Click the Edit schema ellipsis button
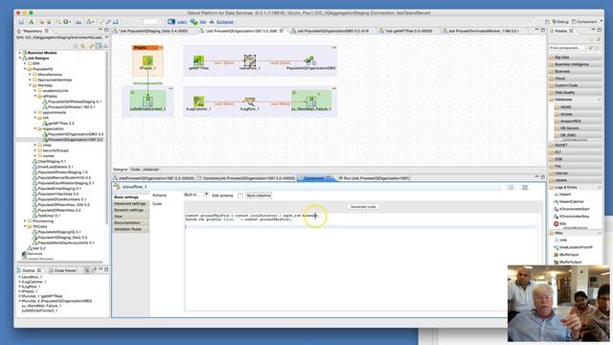The height and width of the screenshot is (345, 613). coord(240,195)
